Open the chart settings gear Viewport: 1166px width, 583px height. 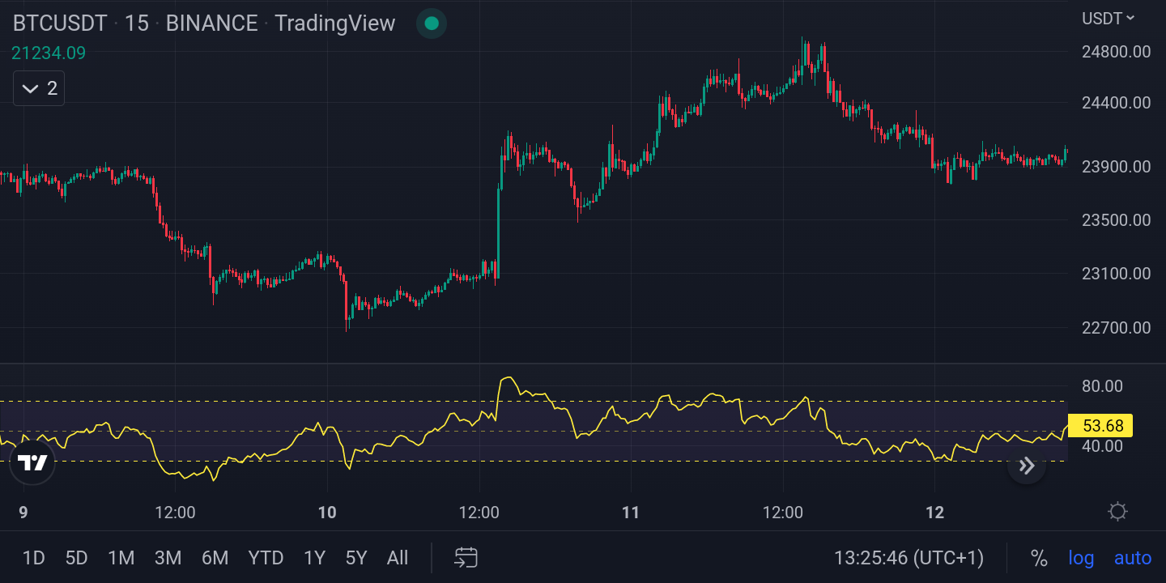(1119, 512)
